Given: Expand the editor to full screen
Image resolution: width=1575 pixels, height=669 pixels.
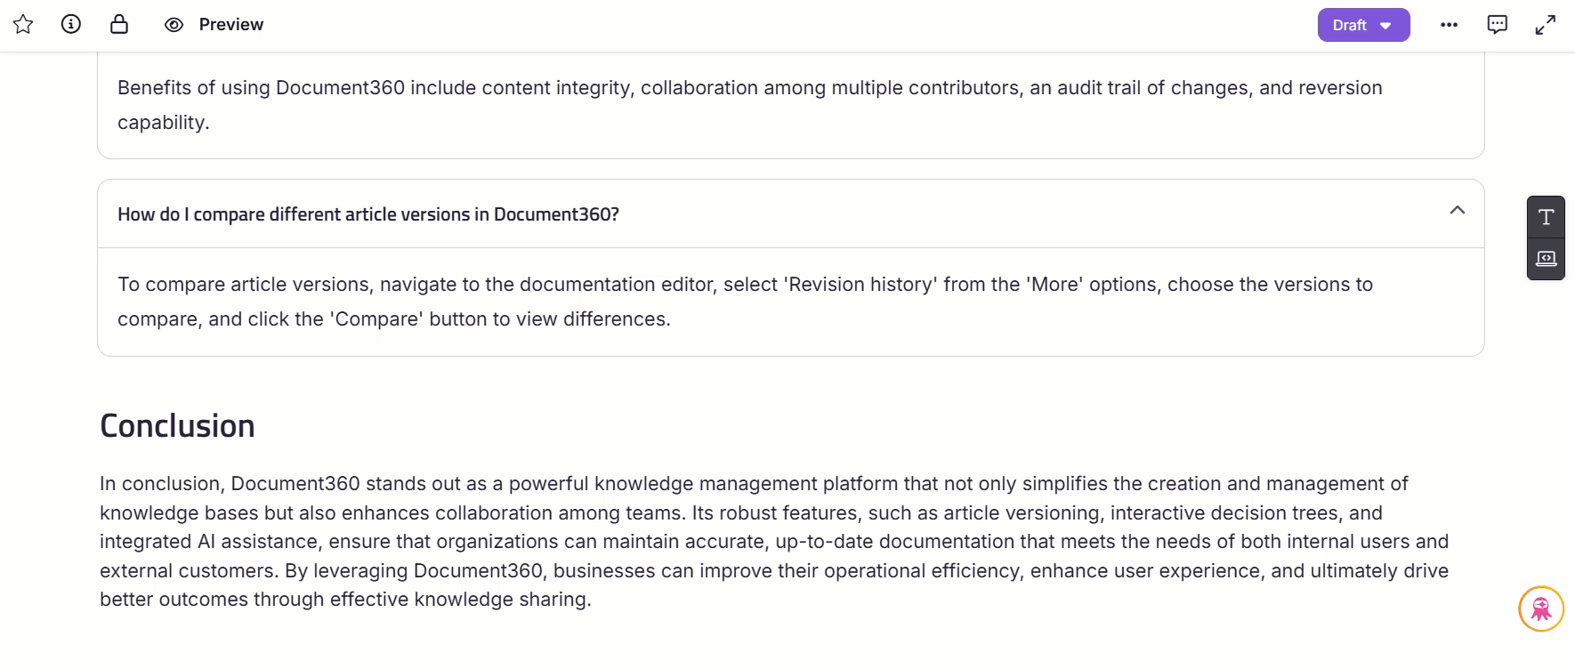Looking at the screenshot, I should tap(1546, 25).
